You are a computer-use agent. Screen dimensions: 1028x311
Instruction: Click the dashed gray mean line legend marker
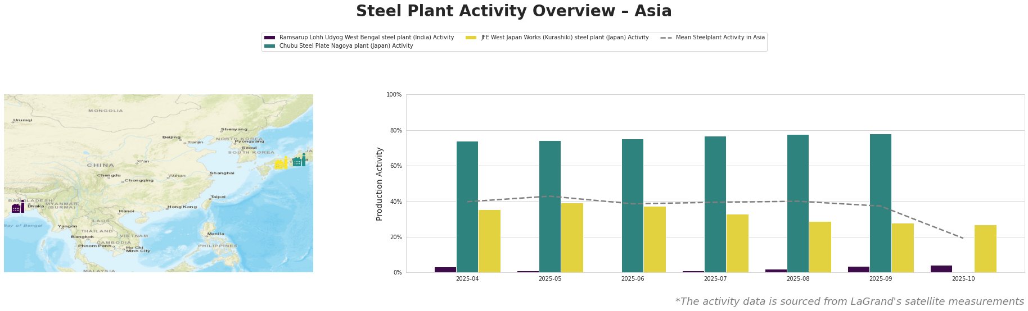(x=666, y=38)
